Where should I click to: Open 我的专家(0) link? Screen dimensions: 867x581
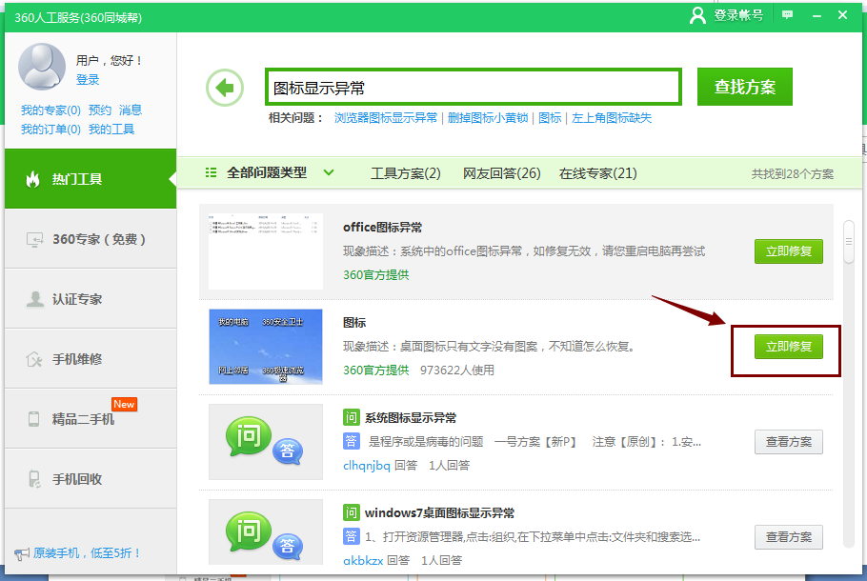coord(50,110)
